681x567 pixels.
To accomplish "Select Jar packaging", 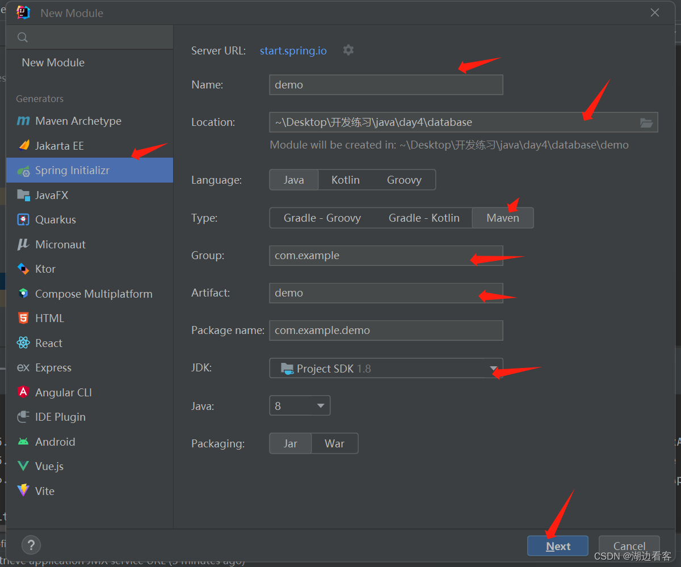I will click(291, 443).
